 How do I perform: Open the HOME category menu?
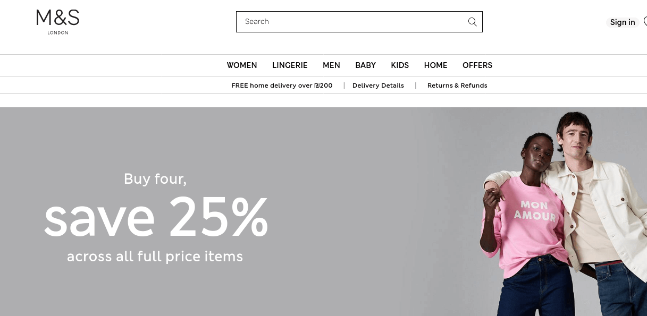coord(435,65)
